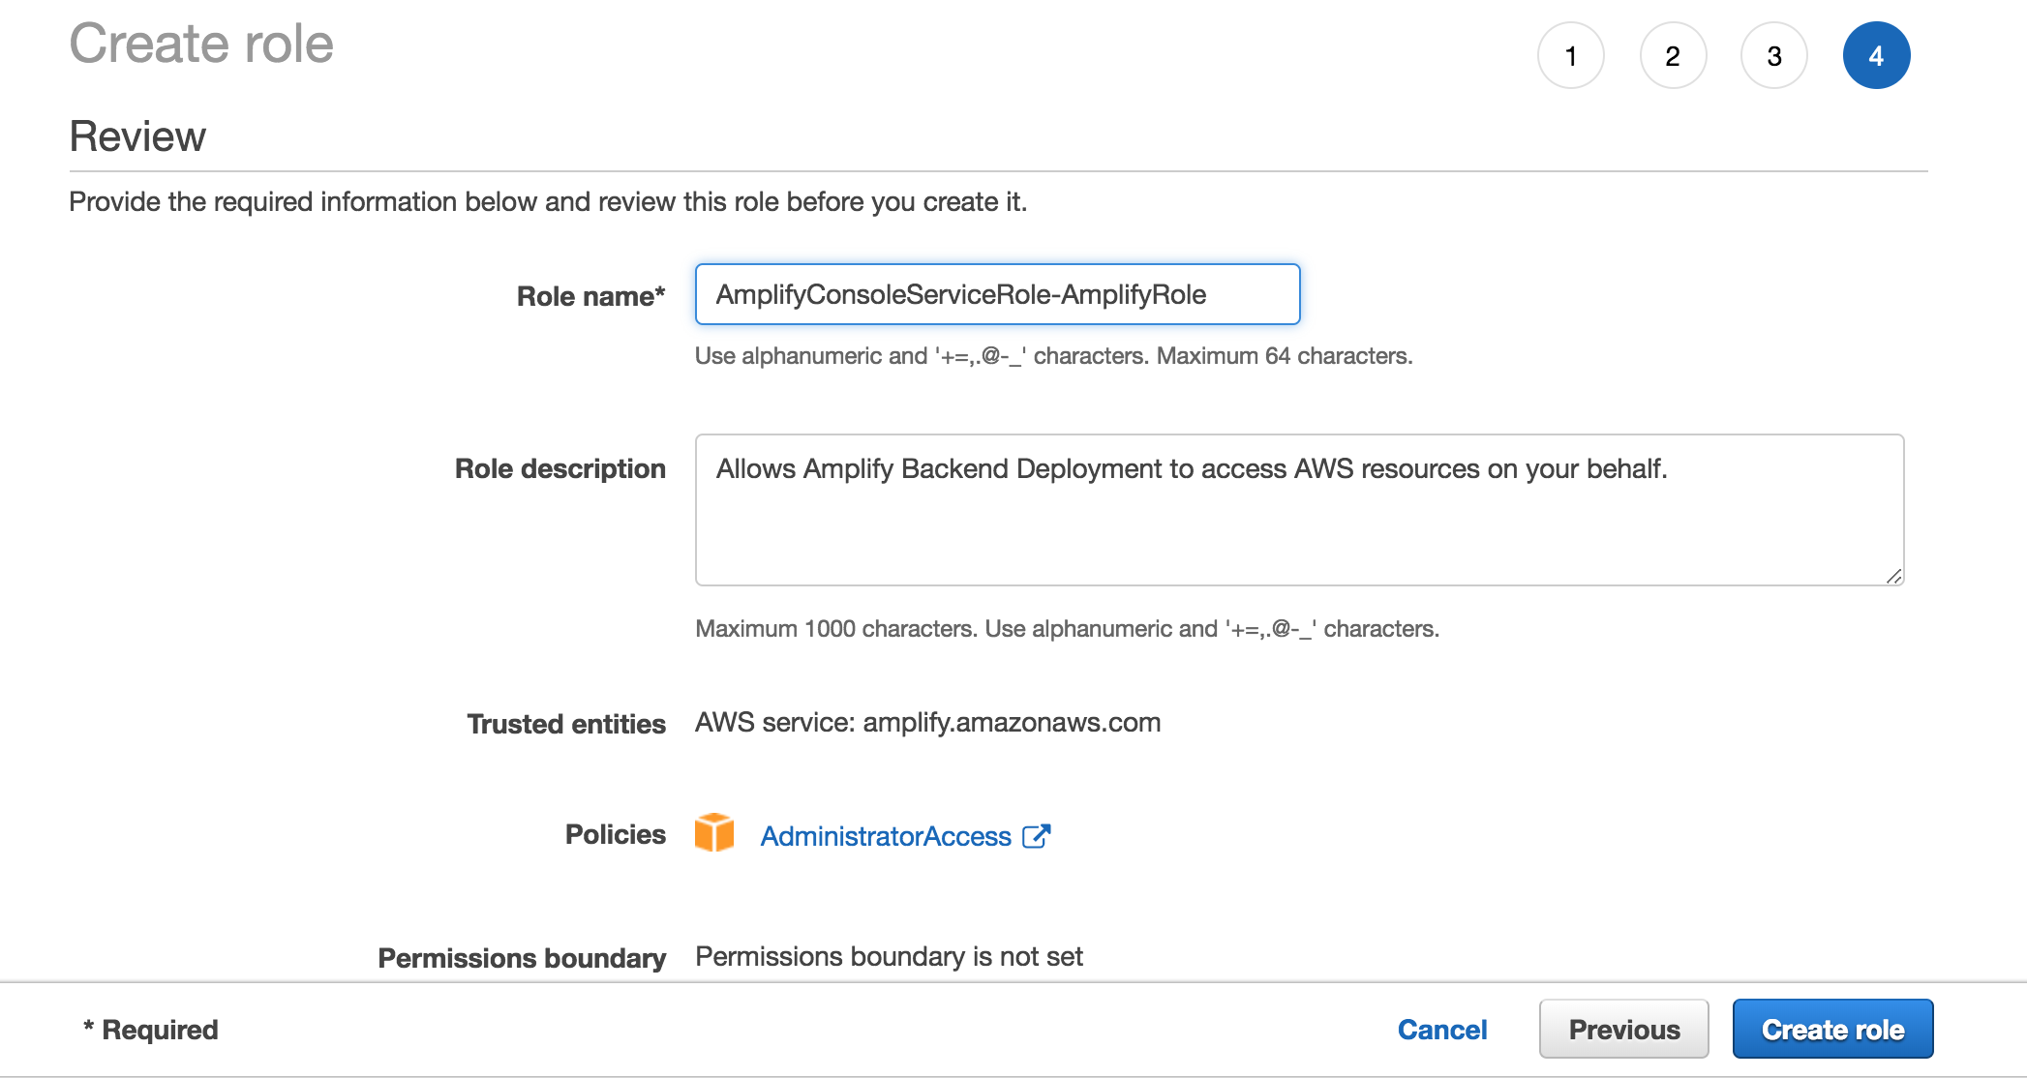Click the Create role page title
The width and height of the screenshot is (2027, 1078).
[x=201, y=45]
